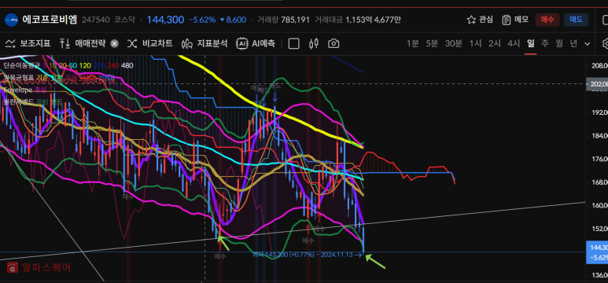The height and width of the screenshot is (283, 608).
Task: Remove 매매전략 with its X icon
Action: click(114, 43)
